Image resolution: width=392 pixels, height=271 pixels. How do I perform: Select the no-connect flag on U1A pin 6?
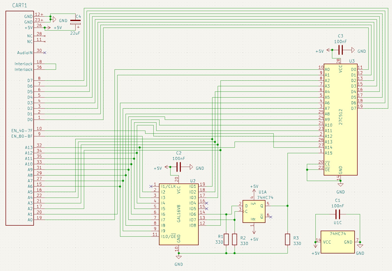click(270, 217)
